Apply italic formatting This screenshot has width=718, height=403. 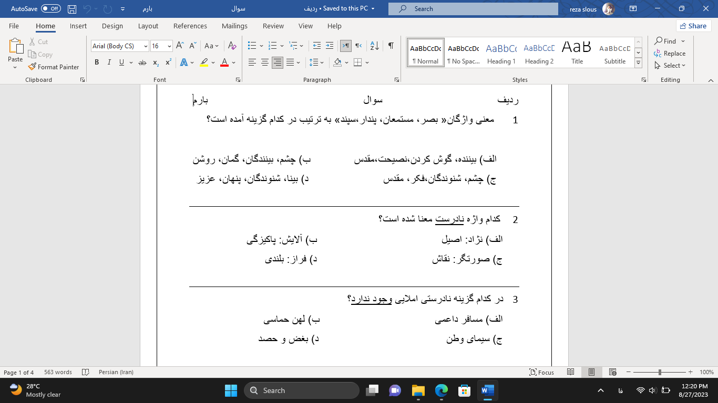click(x=109, y=62)
